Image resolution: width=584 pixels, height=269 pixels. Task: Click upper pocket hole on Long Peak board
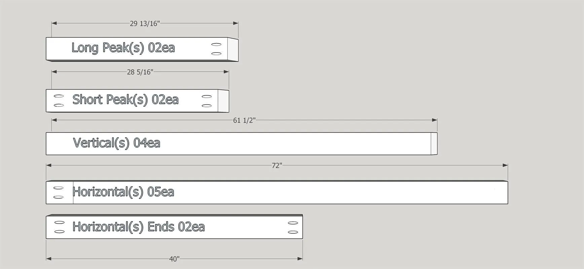click(x=216, y=44)
